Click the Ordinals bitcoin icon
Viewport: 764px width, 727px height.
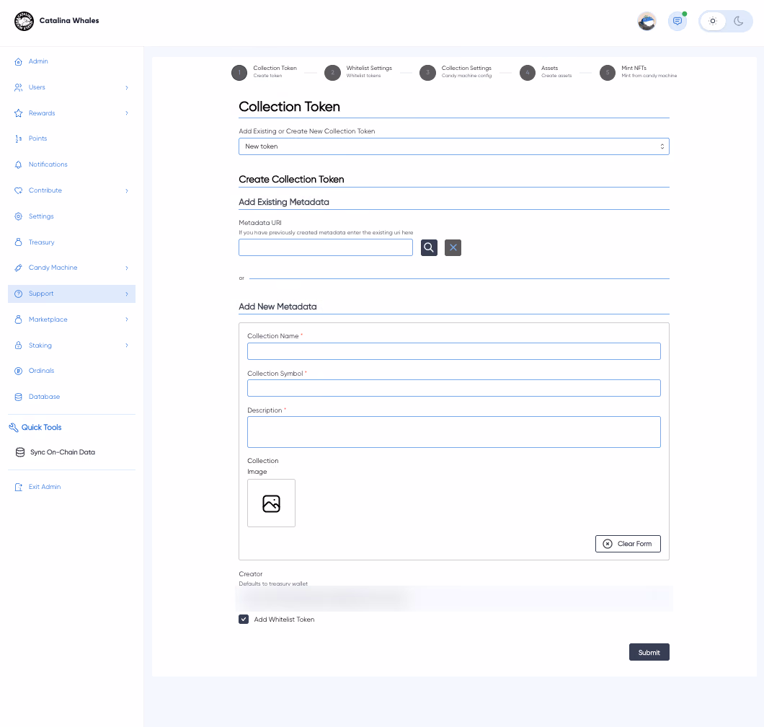[19, 371]
